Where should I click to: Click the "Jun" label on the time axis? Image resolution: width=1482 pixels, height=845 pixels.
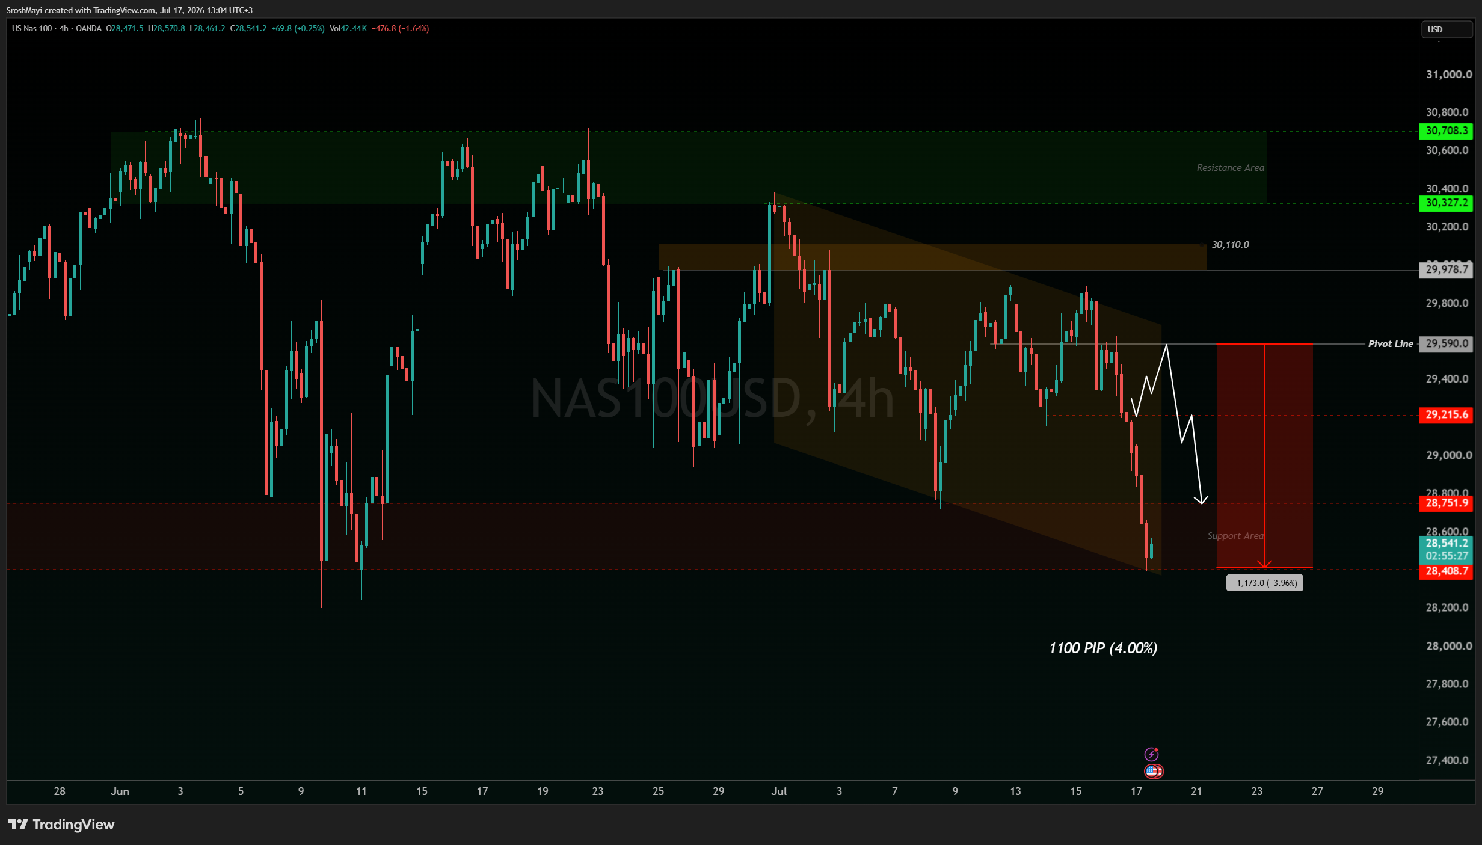click(x=120, y=791)
